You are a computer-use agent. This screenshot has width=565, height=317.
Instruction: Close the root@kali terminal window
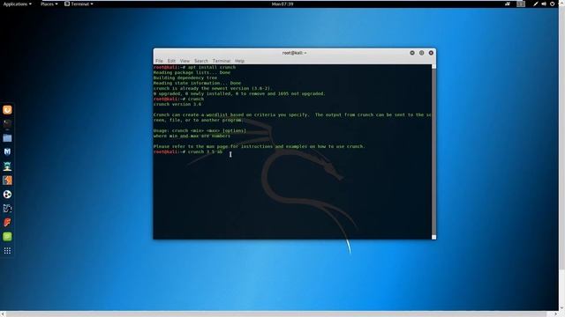point(431,53)
